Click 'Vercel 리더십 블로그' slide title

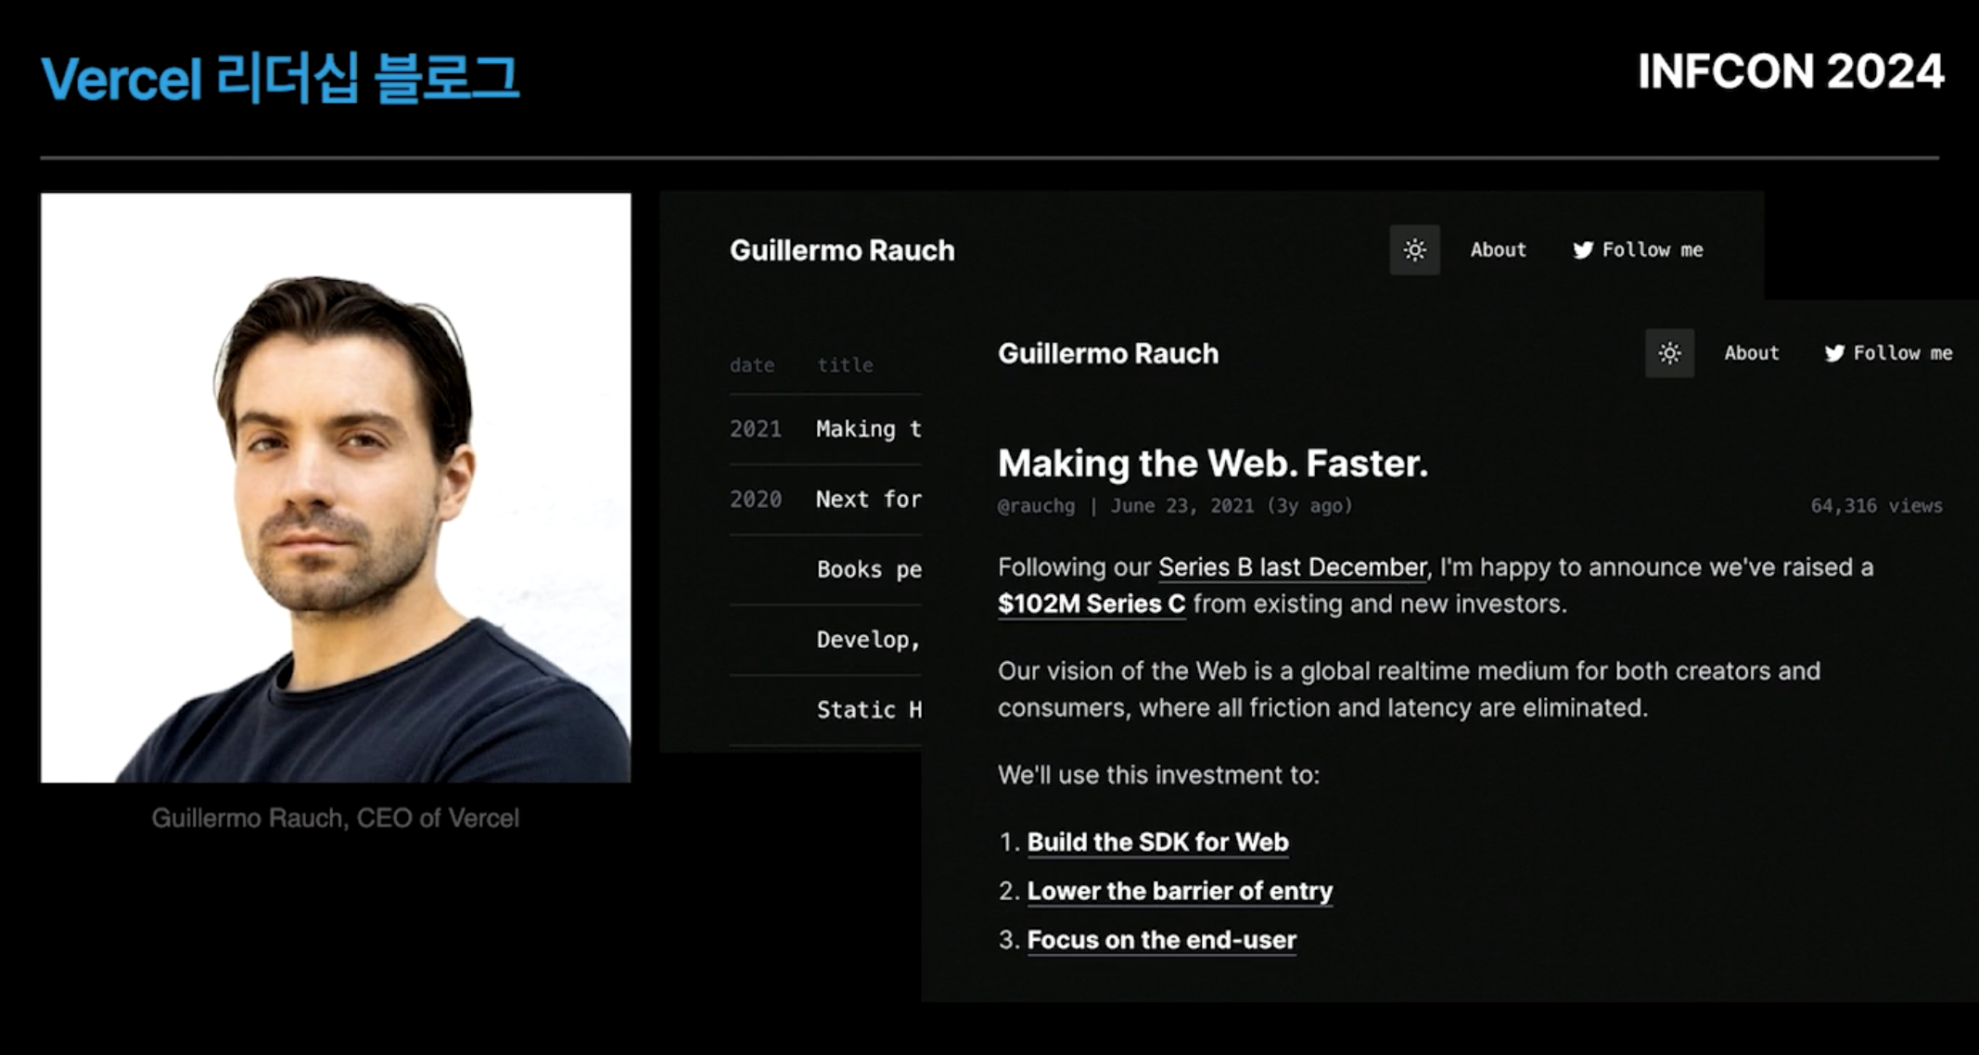280,78
